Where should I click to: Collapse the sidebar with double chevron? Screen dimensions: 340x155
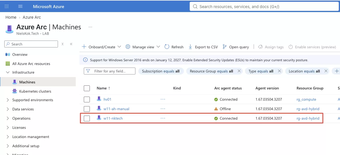(x=71, y=44)
